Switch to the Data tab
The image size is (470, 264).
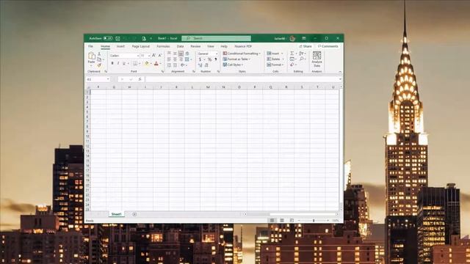point(180,46)
